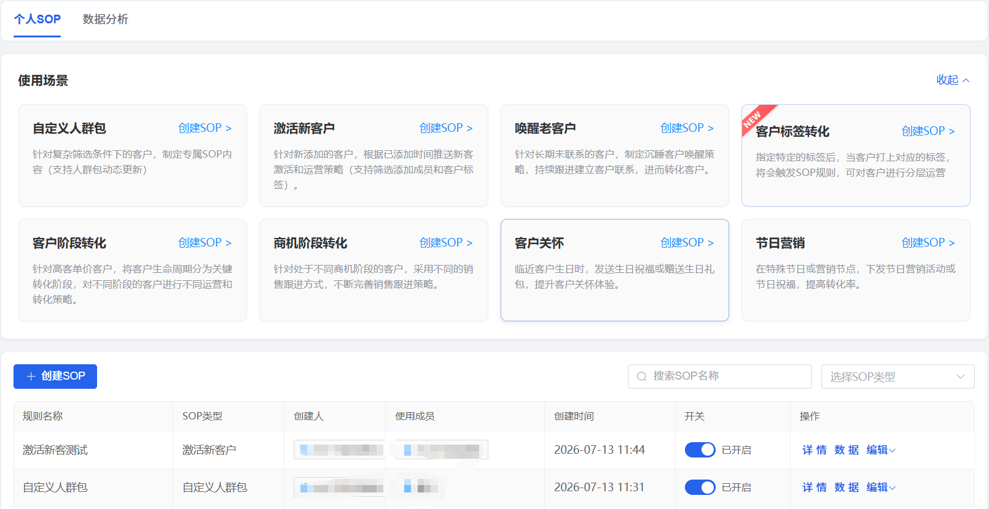
Task: Create SOP for 自定义人群包 card
Action: point(205,128)
